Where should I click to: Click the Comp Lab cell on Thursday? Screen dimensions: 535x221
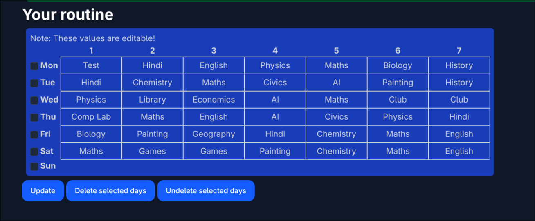click(91, 117)
